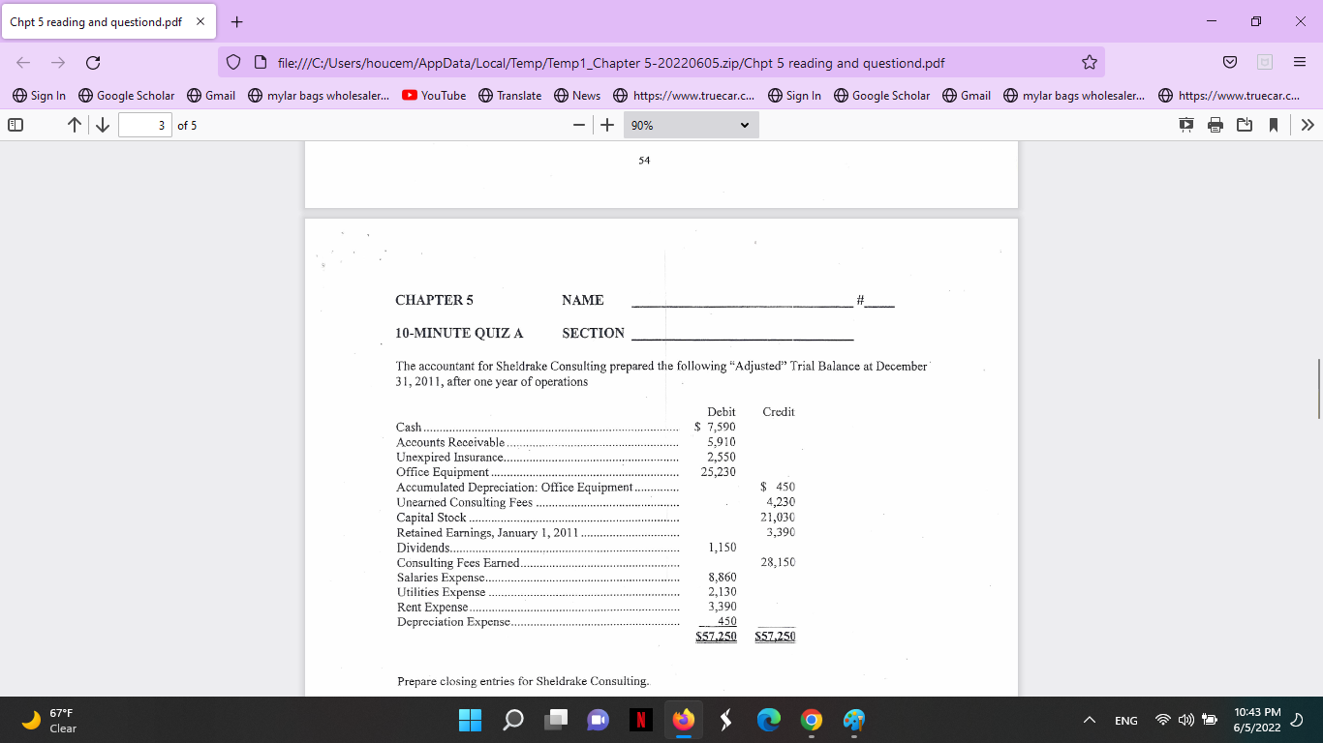This screenshot has height=743, width=1323.
Task: Click the page number input field
Action: point(145,124)
